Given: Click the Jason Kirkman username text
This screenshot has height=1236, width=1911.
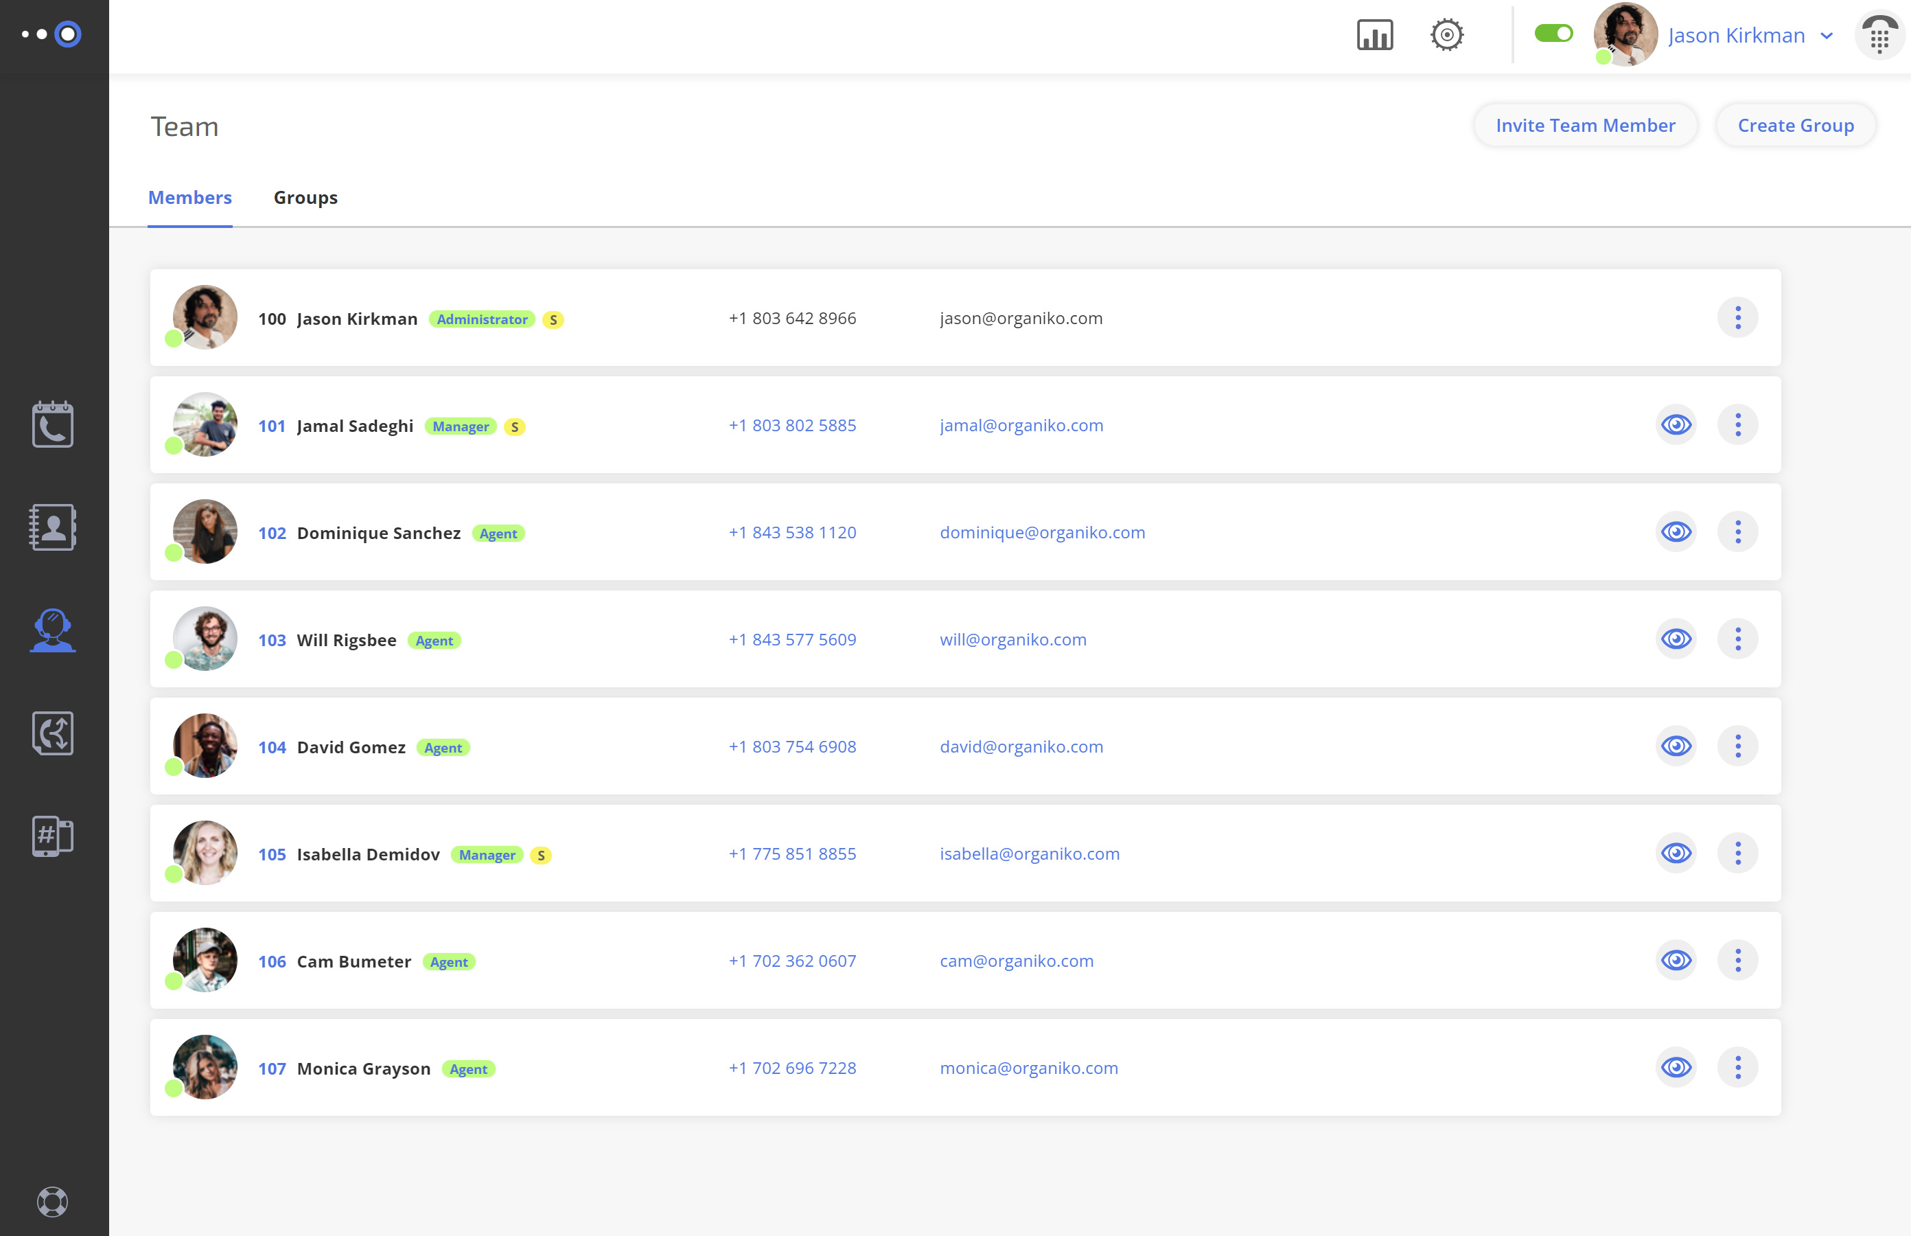Looking at the screenshot, I should pyautogui.click(x=1736, y=35).
